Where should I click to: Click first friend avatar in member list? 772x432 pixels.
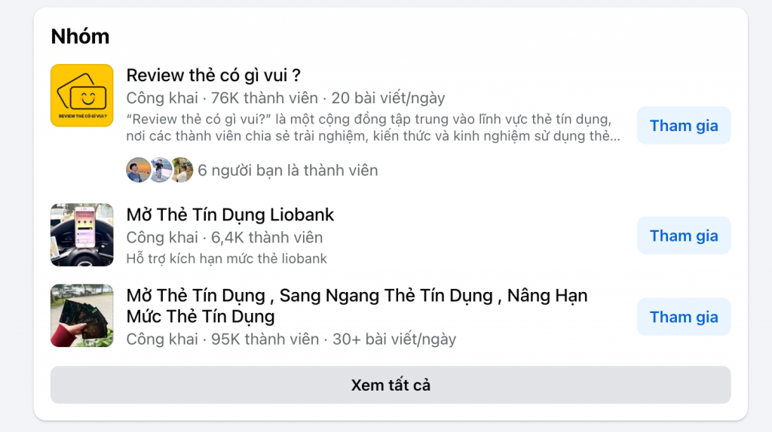(x=139, y=170)
